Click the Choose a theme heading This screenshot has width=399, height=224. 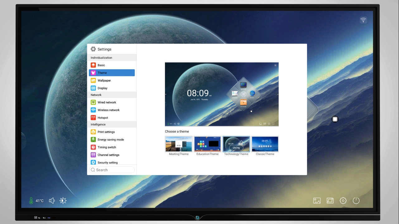(177, 132)
